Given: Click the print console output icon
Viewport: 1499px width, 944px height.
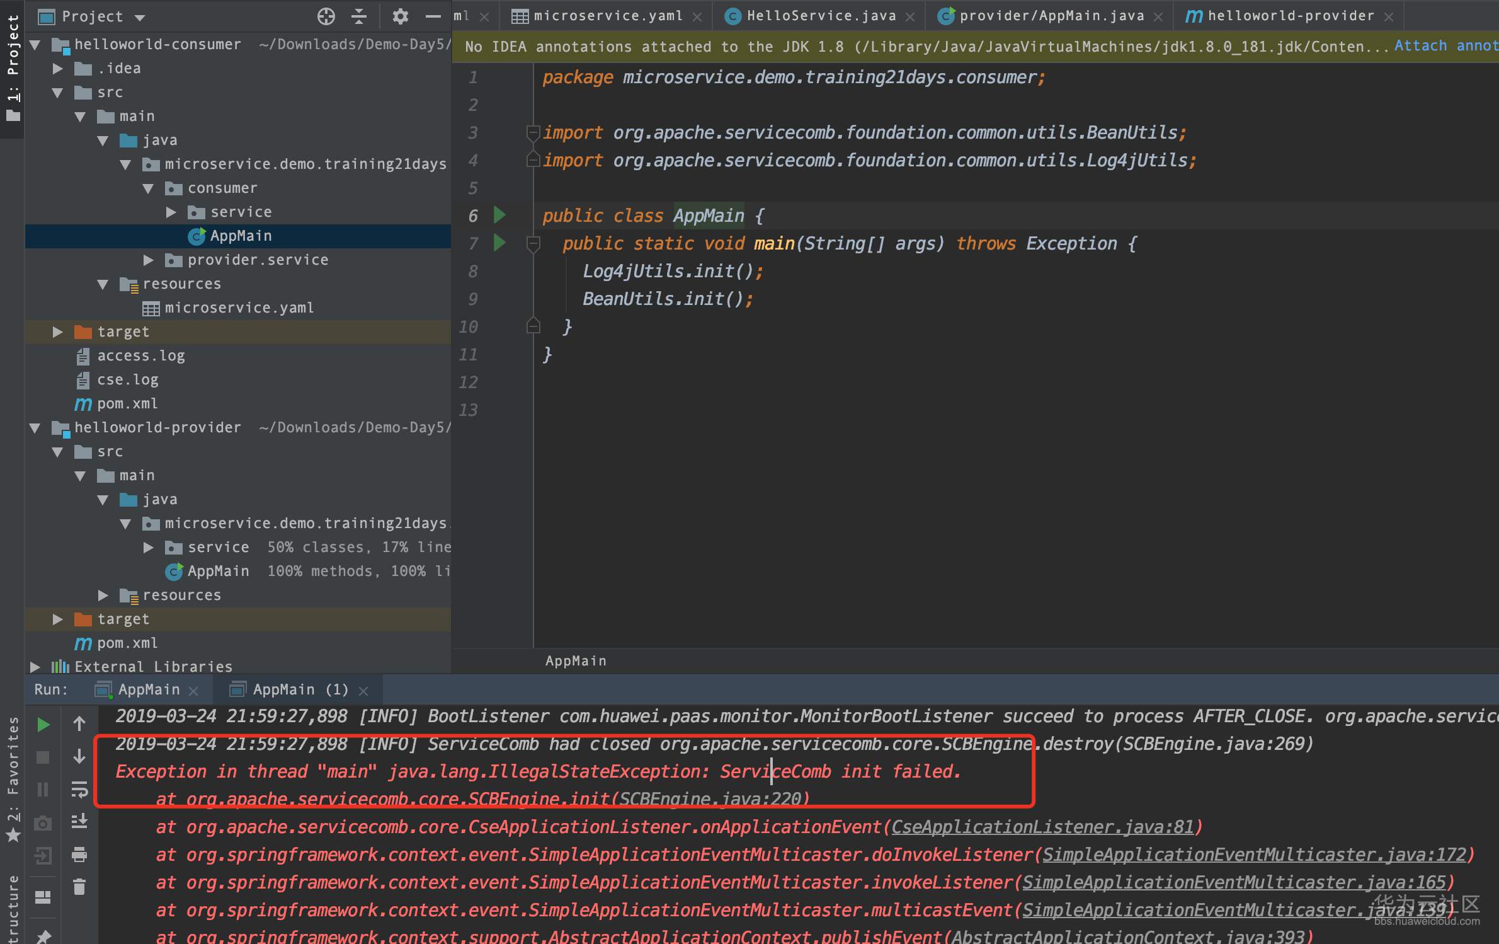Looking at the screenshot, I should pos(79,855).
